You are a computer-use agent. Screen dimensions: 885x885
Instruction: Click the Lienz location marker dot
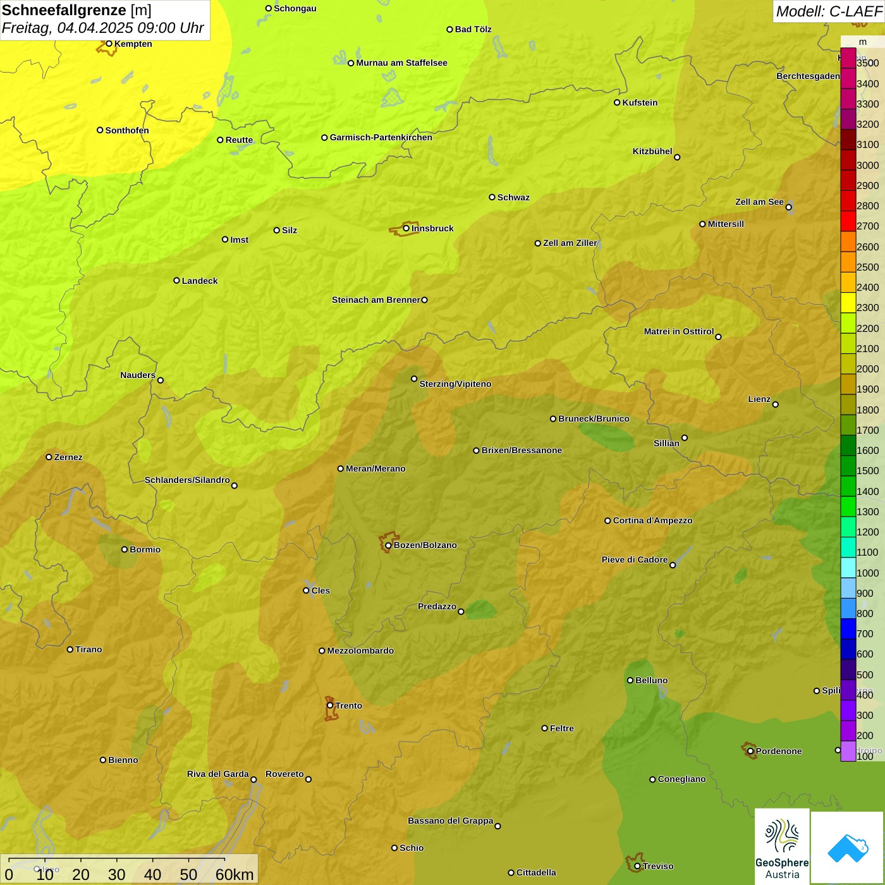point(776,405)
